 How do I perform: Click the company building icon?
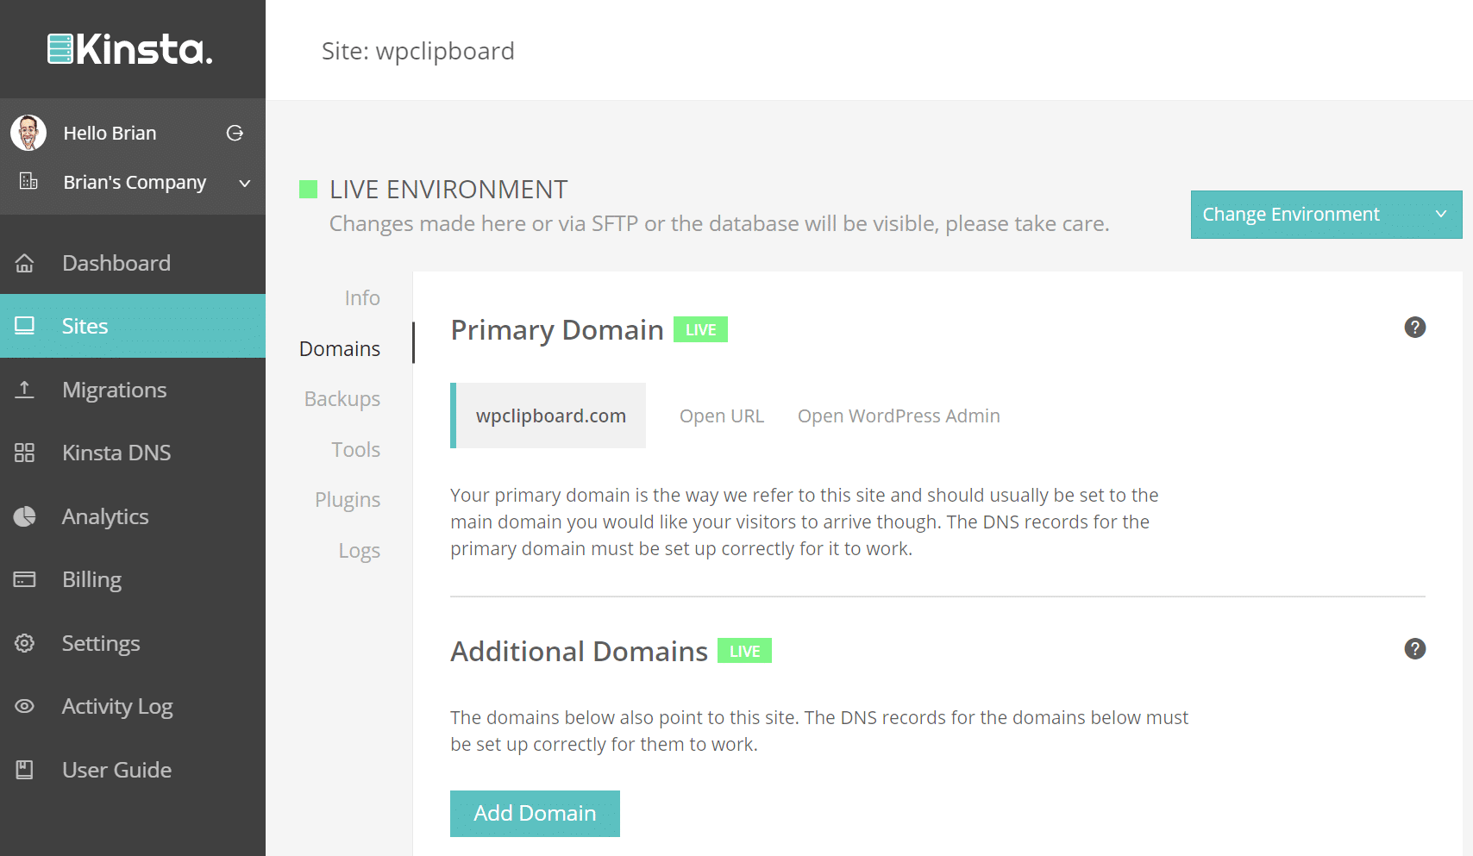pos(28,181)
